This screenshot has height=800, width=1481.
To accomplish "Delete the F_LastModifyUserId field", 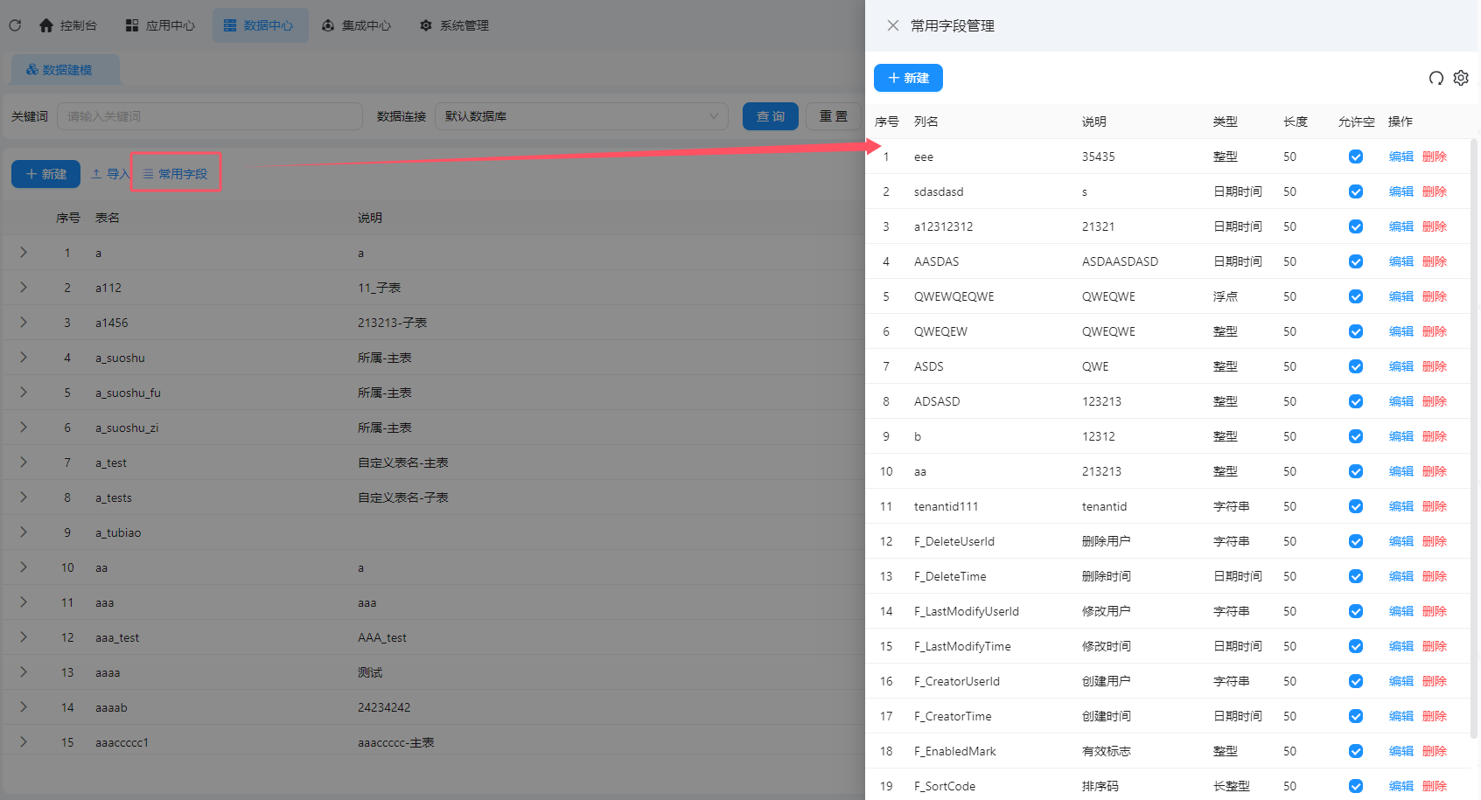I will (1435, 611).
